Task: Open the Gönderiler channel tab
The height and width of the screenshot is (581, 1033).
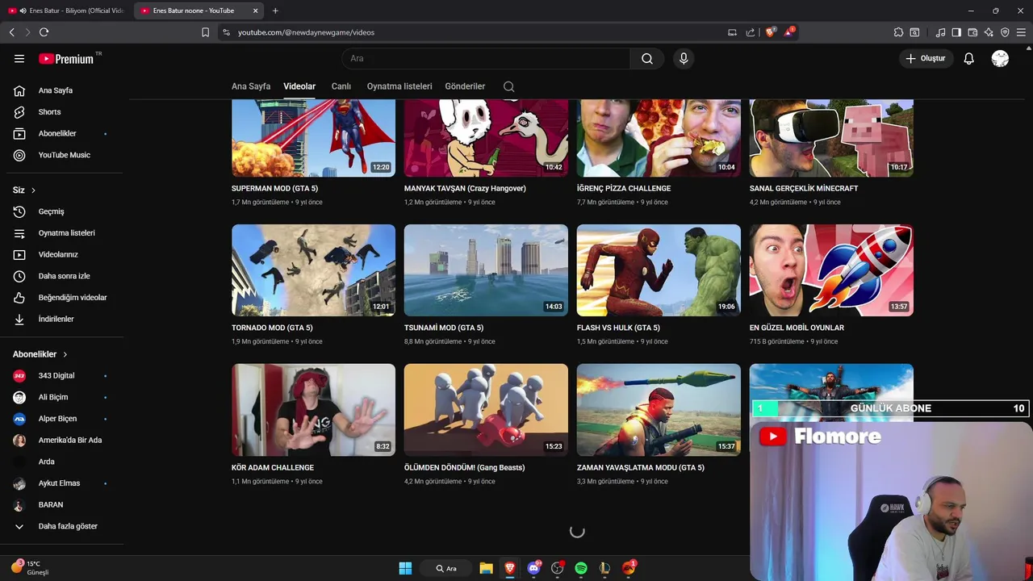Action: (465, 86)
